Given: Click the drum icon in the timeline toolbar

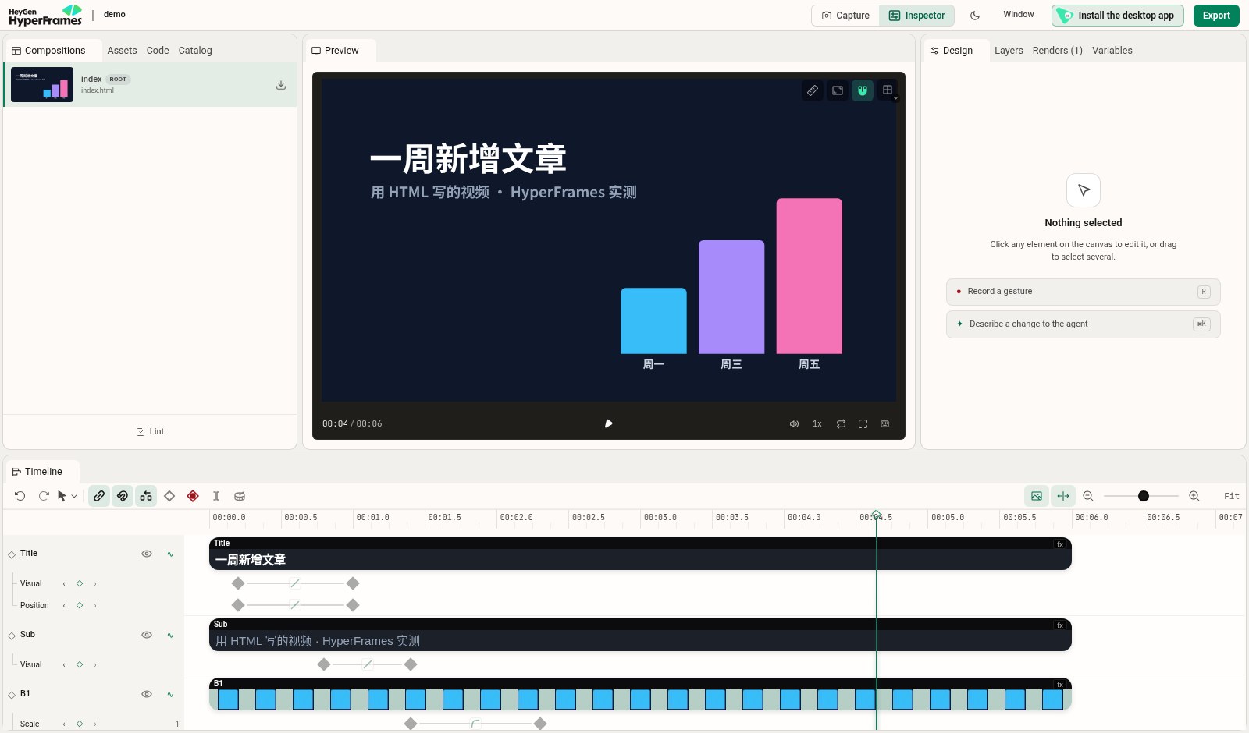Looking at the screenshot, I should click(x=240, y=496).
